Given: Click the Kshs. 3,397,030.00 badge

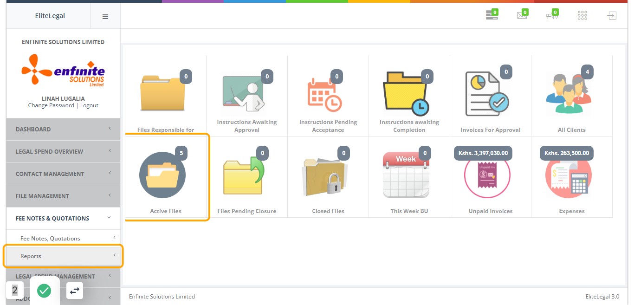Looking at the screenshot, I should (x=483, y=153).
